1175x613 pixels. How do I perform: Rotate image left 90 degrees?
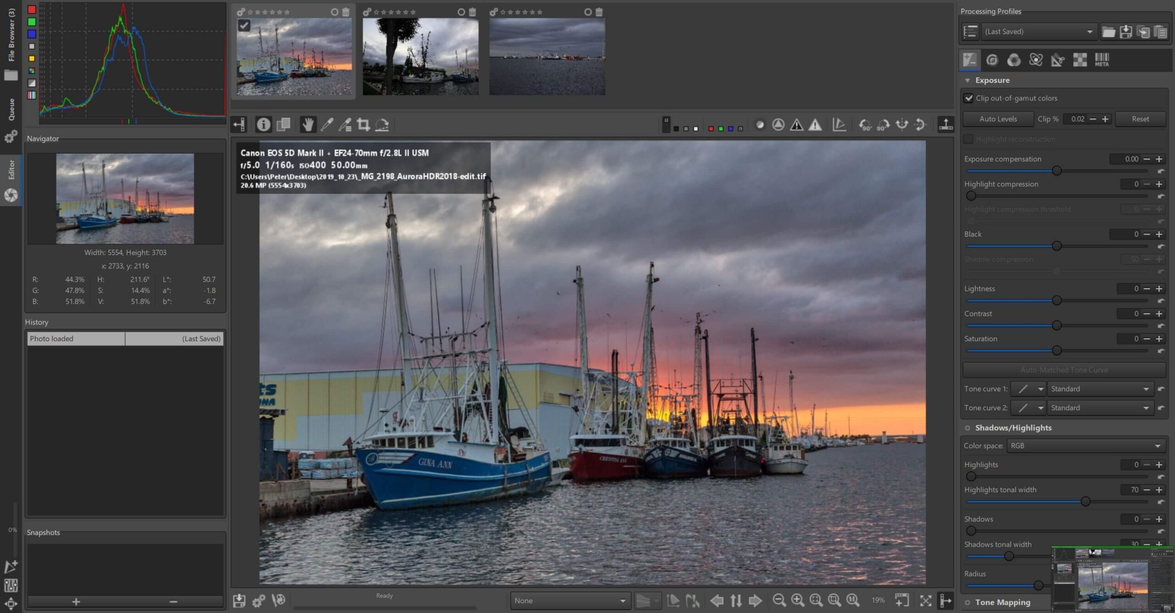865,124
